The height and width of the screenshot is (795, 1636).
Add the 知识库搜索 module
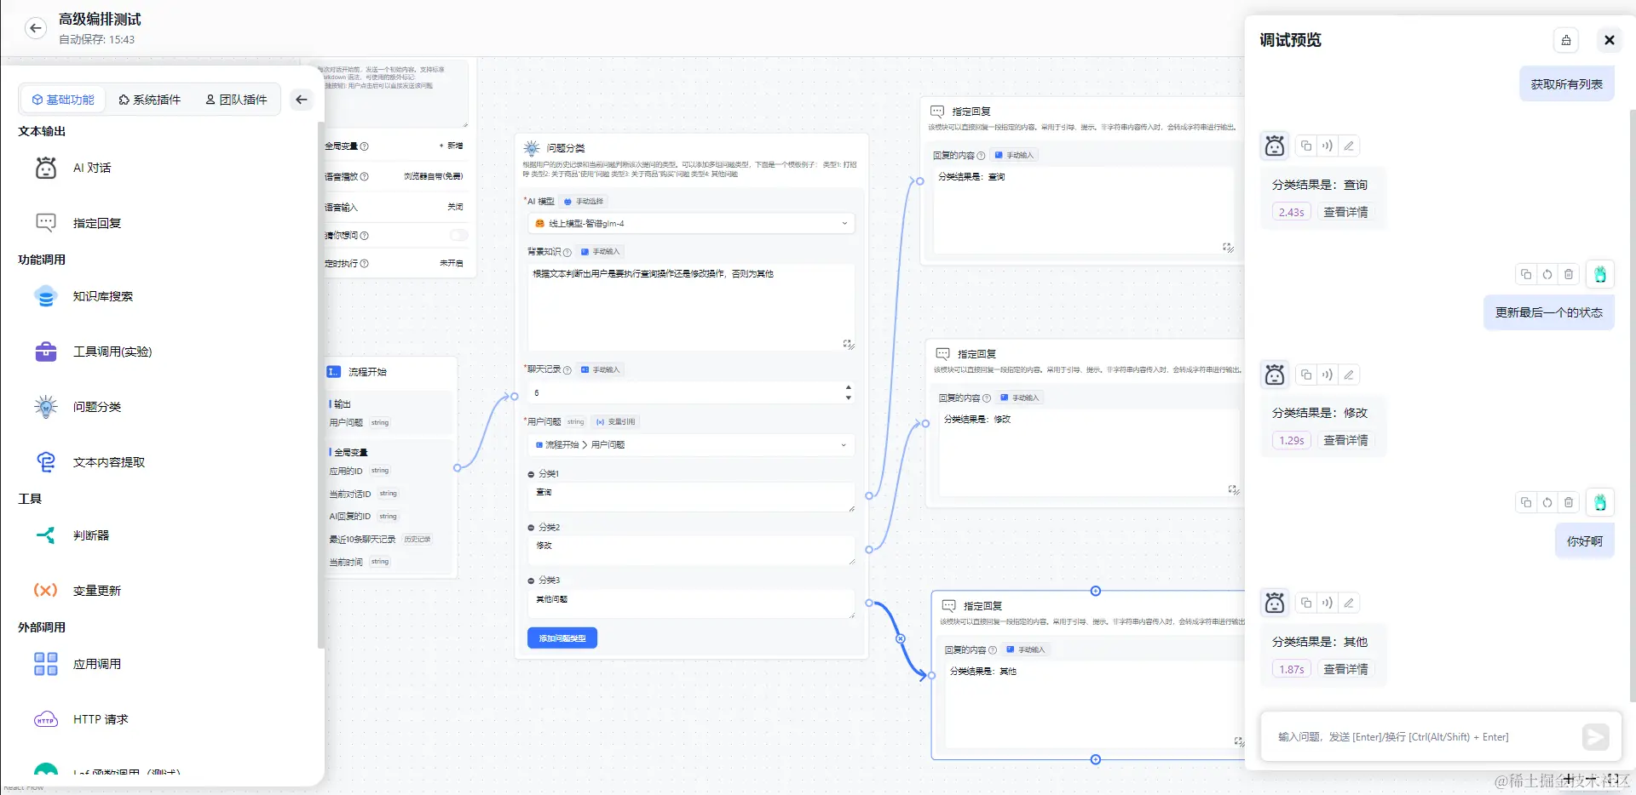[x=102, y=296]
